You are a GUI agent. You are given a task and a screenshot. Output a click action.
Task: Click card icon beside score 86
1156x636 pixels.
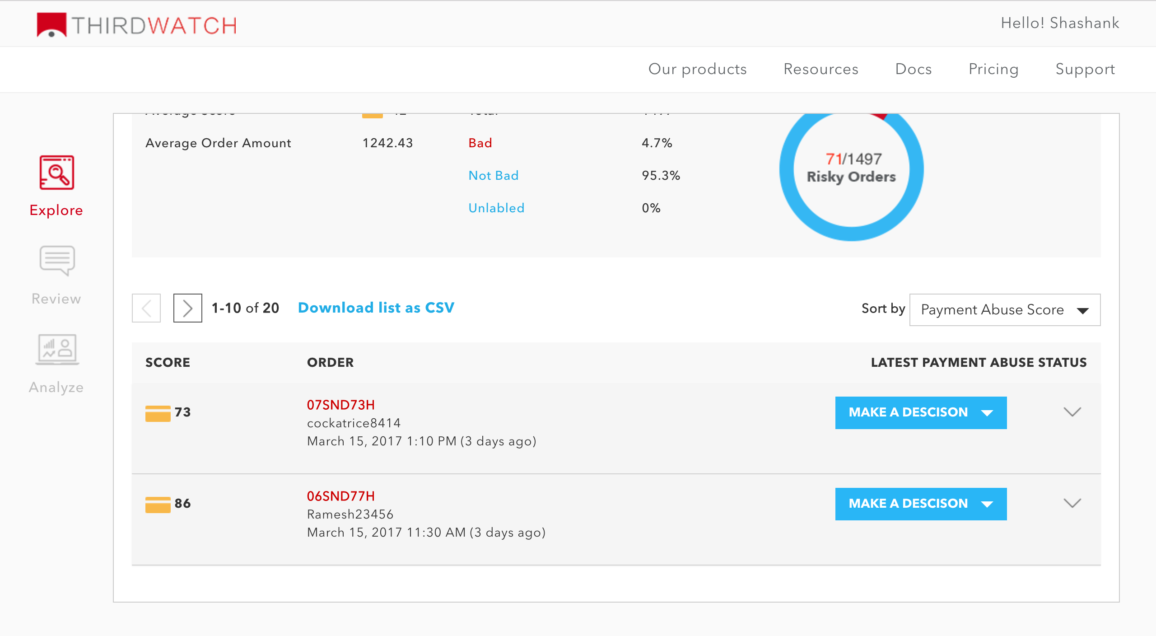pos(158,504)
